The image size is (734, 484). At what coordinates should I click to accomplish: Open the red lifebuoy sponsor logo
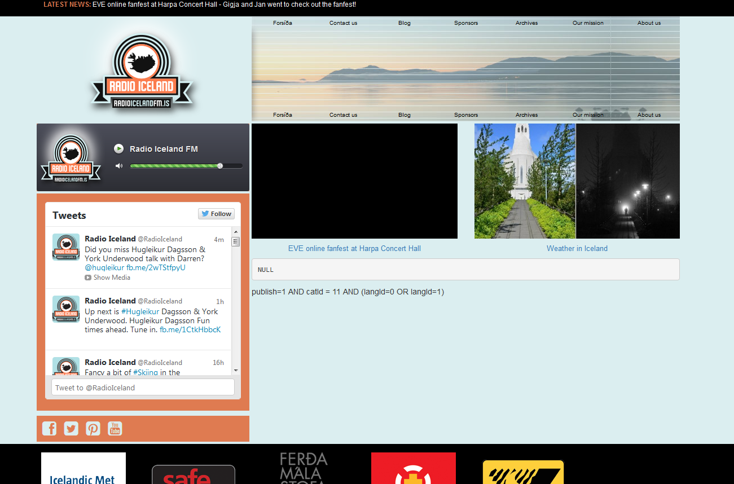click(414, 468)
